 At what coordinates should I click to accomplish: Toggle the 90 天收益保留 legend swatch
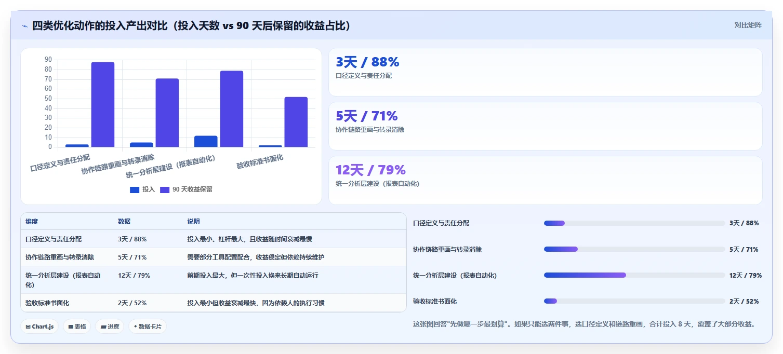coord(165,189)
